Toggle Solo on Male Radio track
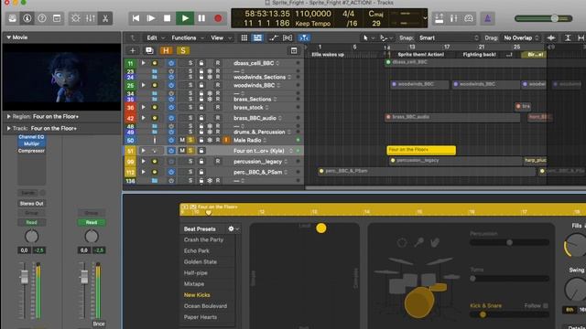This screenshot has height=329, width=586. 190,140
